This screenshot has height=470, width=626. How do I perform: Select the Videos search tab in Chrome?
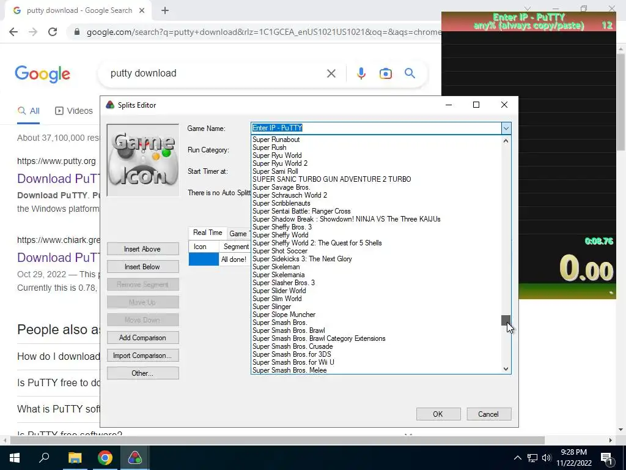[74, 111]
